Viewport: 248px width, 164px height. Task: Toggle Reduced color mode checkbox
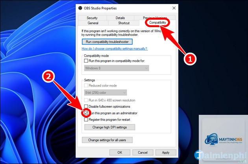click(x=86, y=85)
